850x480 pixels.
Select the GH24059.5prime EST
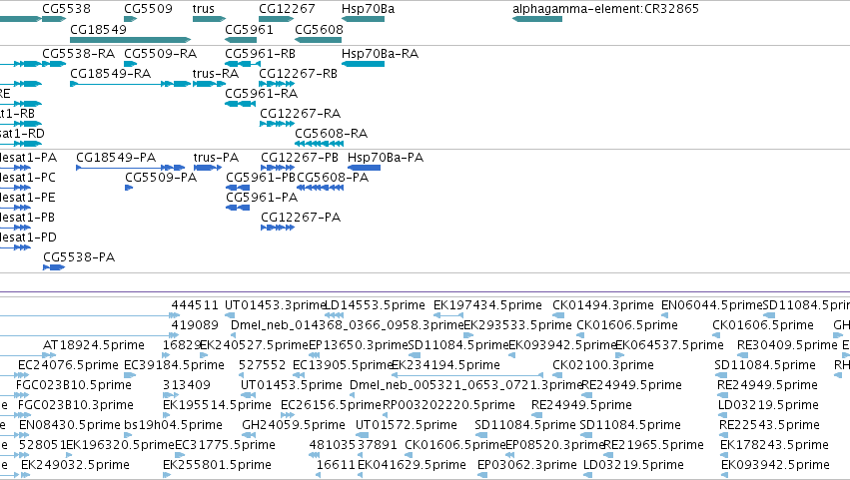click(x=247, y=435)
